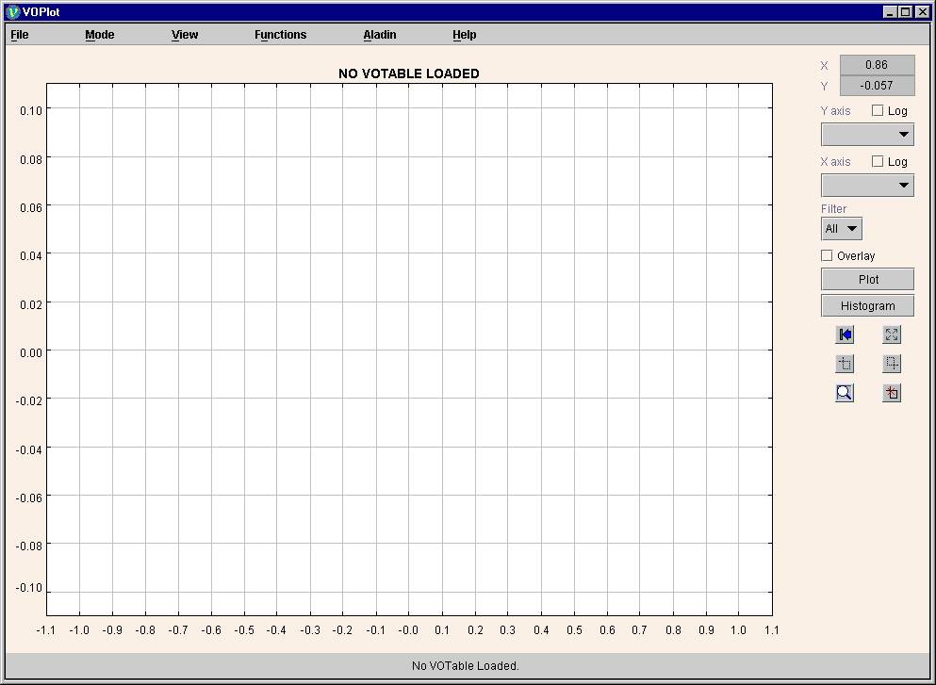Click the four-arrow fill/expand icon
The image size is (936, 685).
[892, 334]
